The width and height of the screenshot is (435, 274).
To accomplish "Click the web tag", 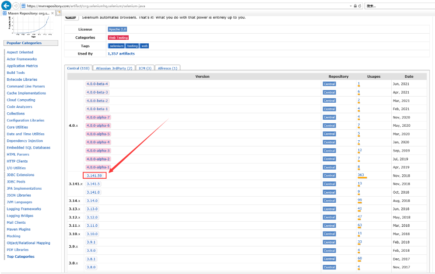I will [x=144, y=46].
